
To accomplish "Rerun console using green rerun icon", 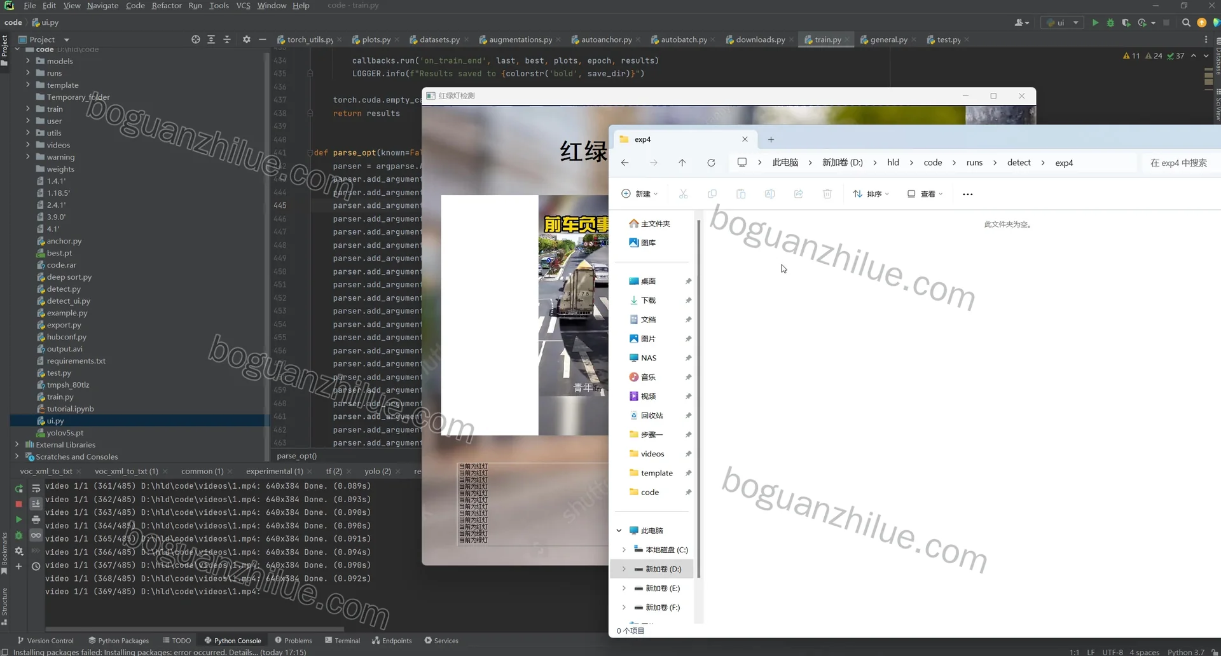I will coord(18,488).
